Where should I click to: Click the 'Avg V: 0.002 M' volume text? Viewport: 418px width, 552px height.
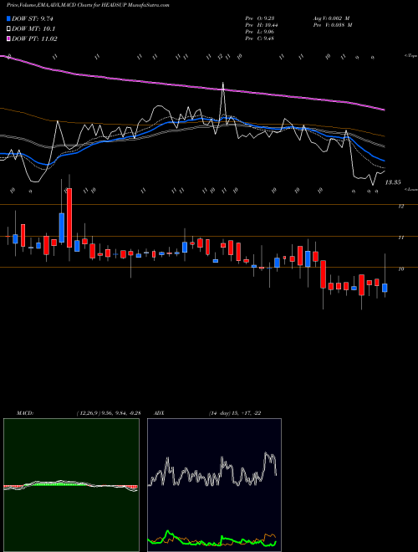pyautogui.click(x=331, y=18)
